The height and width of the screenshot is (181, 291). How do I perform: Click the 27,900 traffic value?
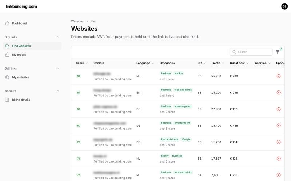(x=216, y=109)
